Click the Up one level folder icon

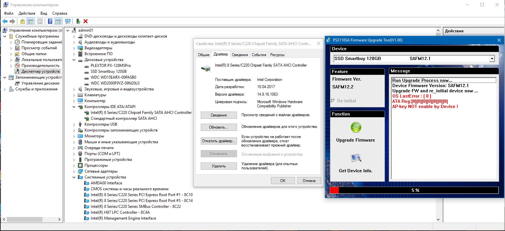pos(22,21)
